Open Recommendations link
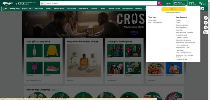Viewport: 210px width, 100px height. 182,25
